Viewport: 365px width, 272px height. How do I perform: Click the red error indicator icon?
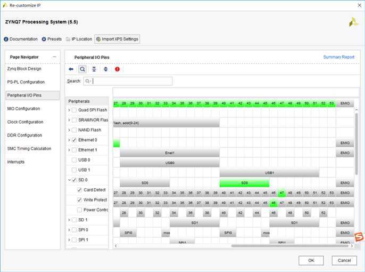[x=117, y=69]
